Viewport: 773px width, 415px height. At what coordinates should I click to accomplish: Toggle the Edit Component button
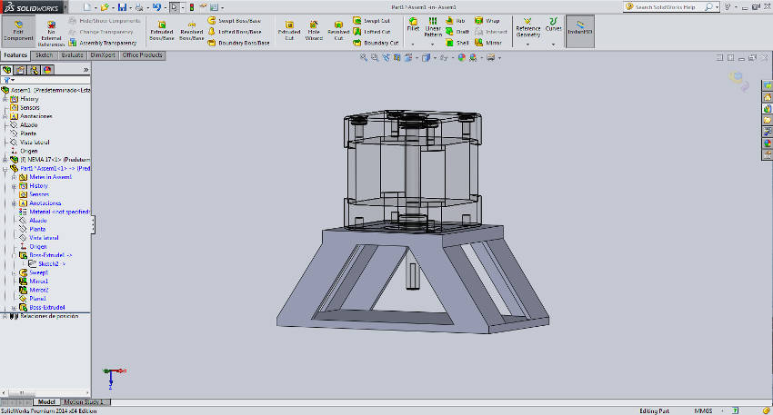pyautogui.click(x=18, y=31)
